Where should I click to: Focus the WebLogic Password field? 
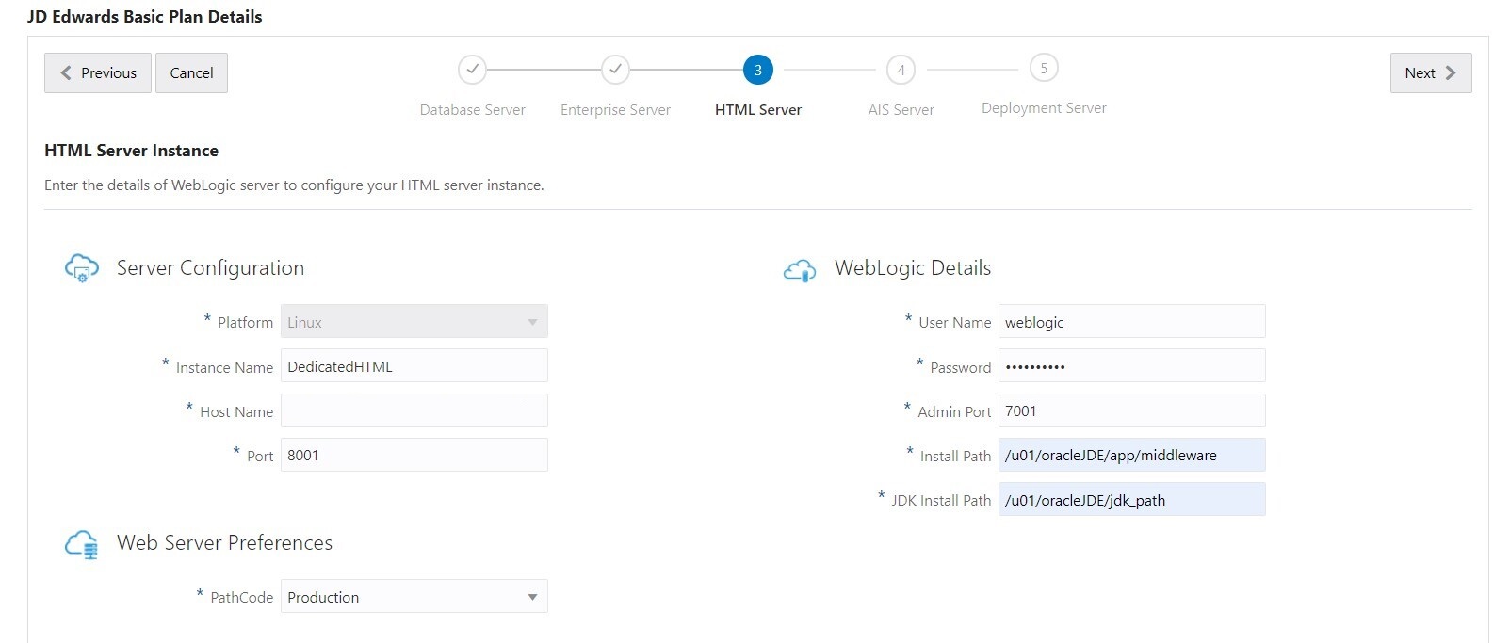click(1132, 365)
